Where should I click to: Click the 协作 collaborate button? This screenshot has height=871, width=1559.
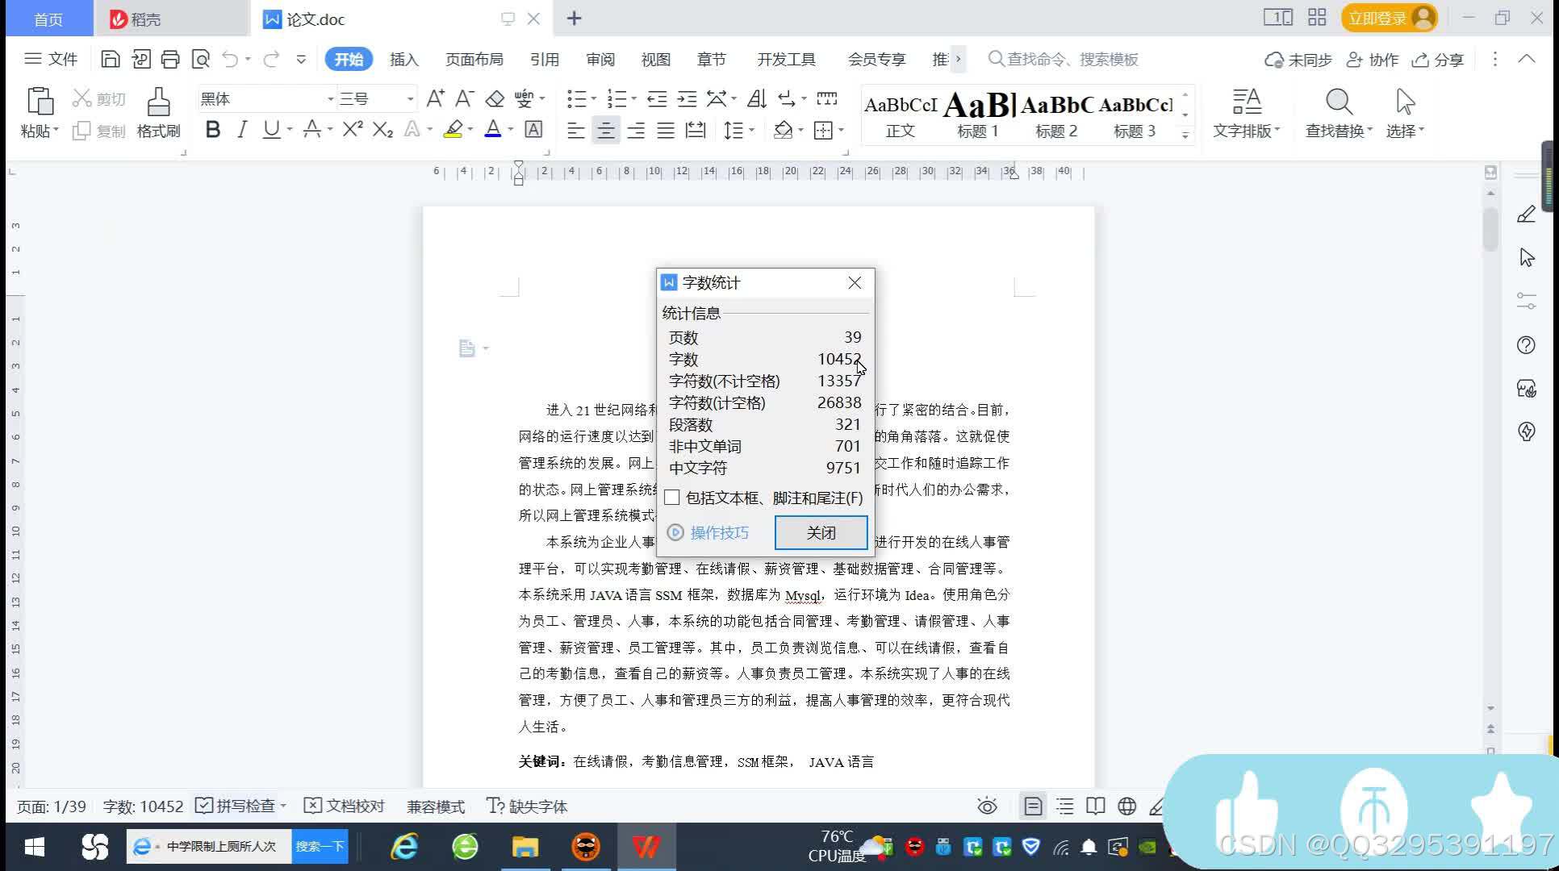(1373, 59)
